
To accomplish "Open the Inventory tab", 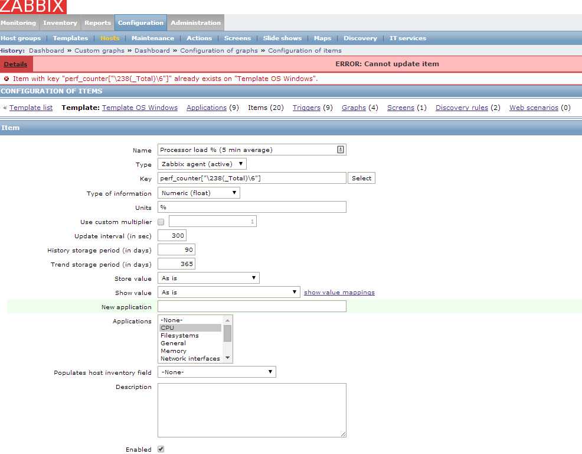I will tap(60, 23).
